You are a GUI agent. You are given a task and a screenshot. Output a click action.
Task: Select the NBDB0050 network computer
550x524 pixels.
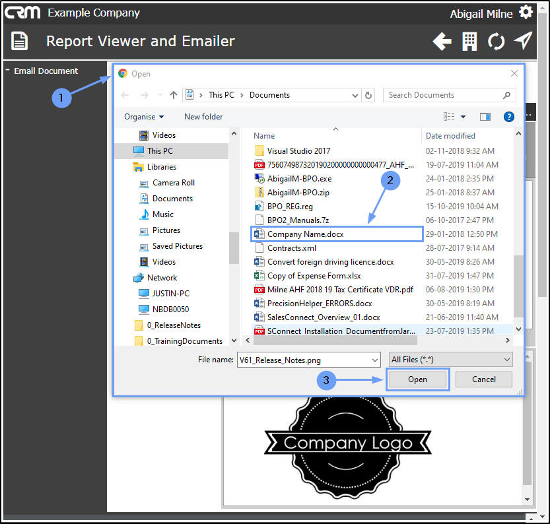pyautogui.click(x=172, y=309)
